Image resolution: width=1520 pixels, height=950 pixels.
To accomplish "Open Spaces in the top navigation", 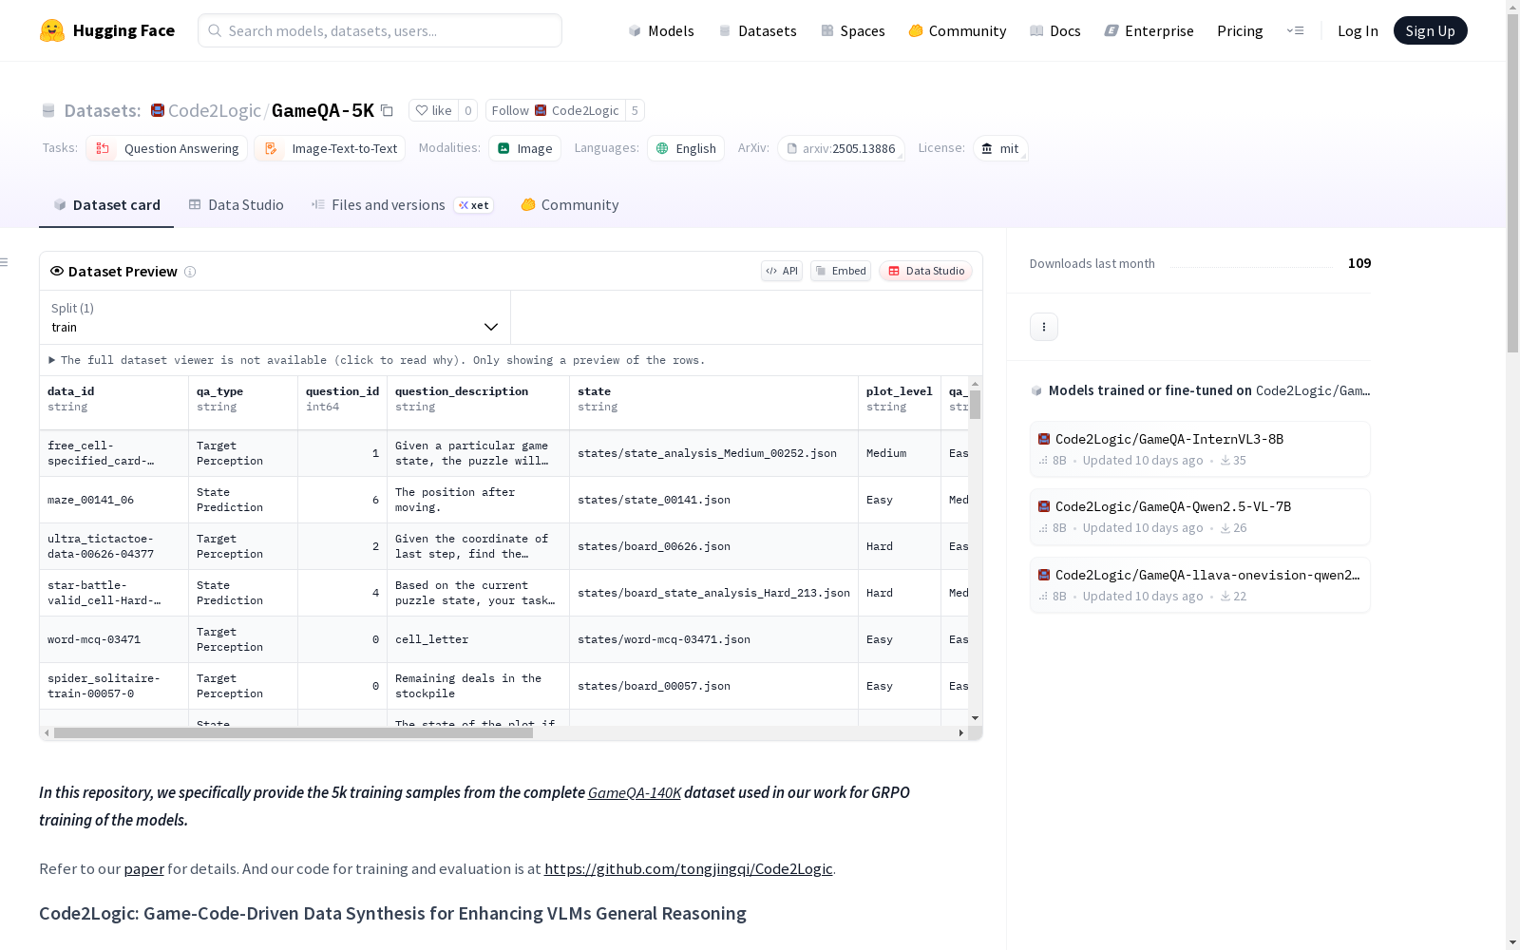I will (x=853, y=30).
